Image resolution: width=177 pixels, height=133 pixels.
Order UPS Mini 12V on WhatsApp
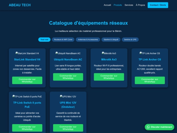coord(68,128)
